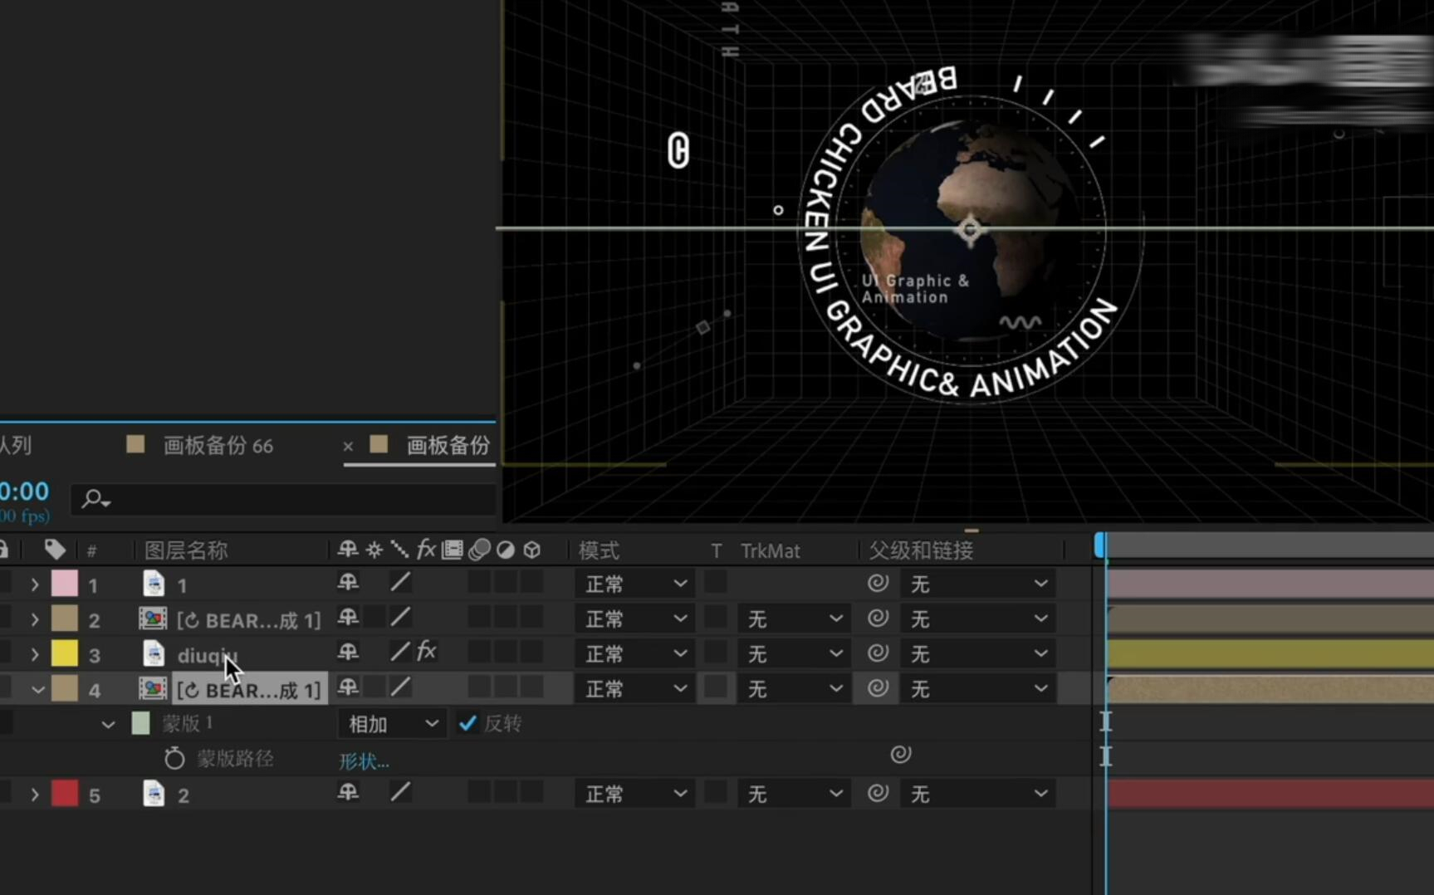Expand the diuqiu layer properties
Viewport: 1434px width, 895px height.
35,654
